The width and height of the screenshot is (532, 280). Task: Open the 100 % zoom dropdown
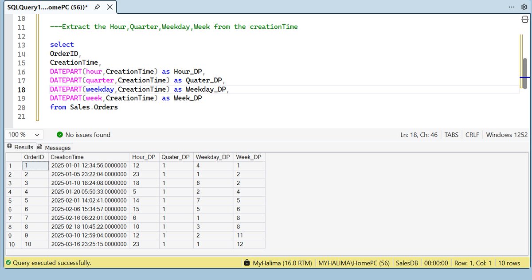pyautogui.click(x=24, y=135)
